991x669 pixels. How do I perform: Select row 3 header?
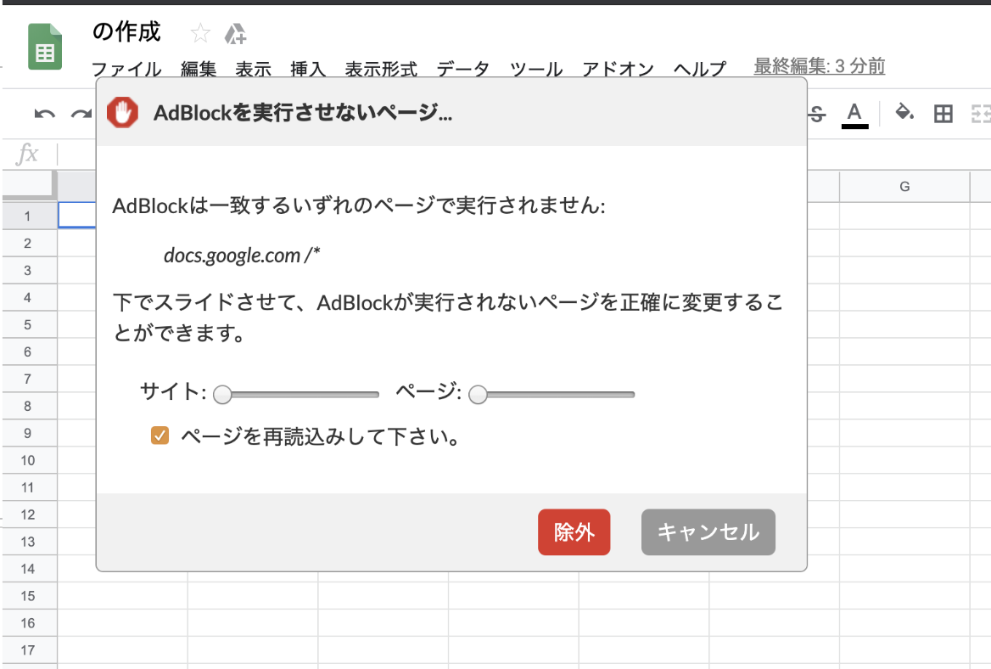[x=28, y=271]
